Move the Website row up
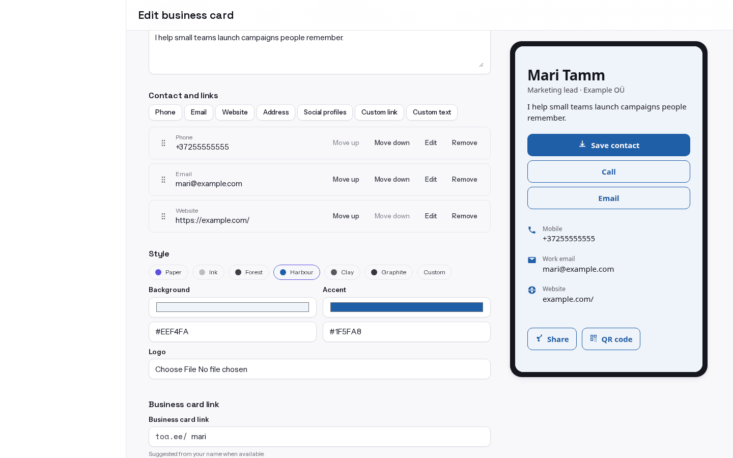This screenshot has width=733, height=458. click(x=346, y=216)
